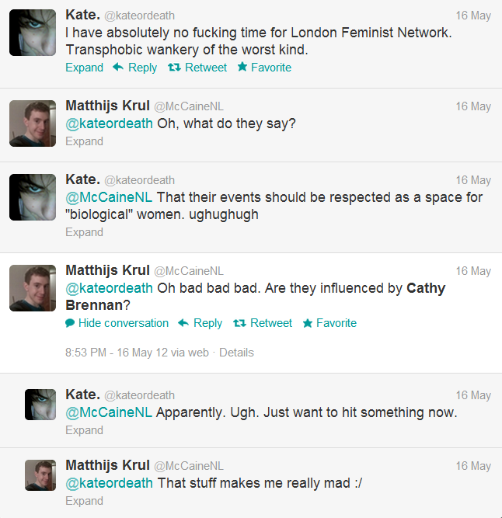Expand Kate's top London Feminist Network tweet
This screenshot has height=518, width=502.
(84, 68)
